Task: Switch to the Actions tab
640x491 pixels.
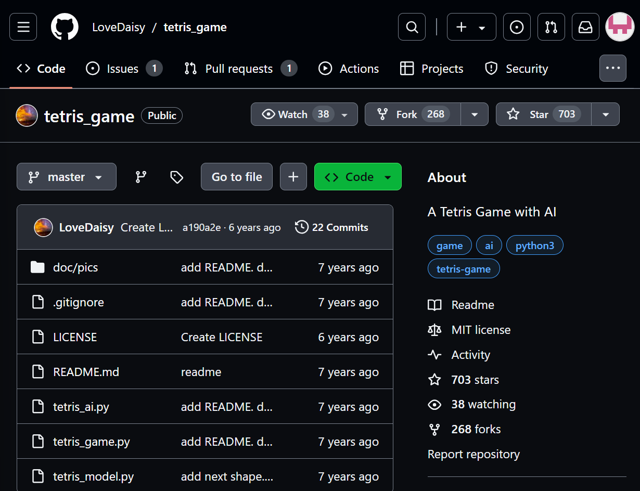Action: [x=349, y=69]
